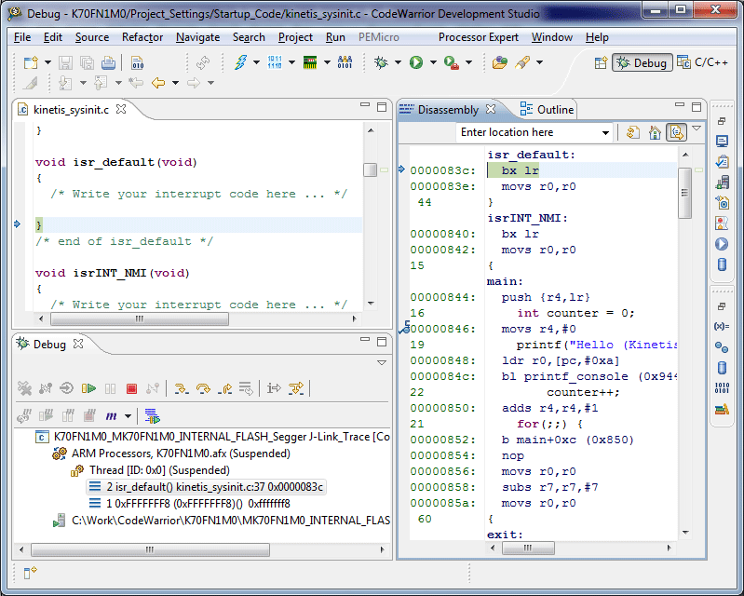744x596 pixels.
Task: Click the Disassembly horizontal scrollbar thumb
Action: click(x=528, y=549)
